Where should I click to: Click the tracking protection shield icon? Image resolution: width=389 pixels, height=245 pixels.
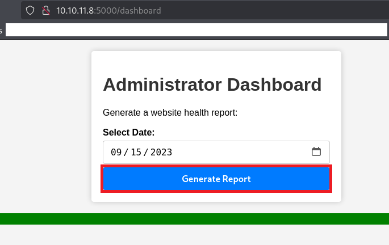tap(31, 10)
